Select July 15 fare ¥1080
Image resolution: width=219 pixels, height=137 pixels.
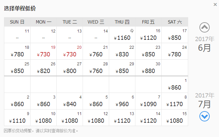coord(175,118)
